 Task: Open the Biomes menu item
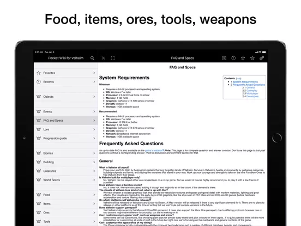coord(66,153)
